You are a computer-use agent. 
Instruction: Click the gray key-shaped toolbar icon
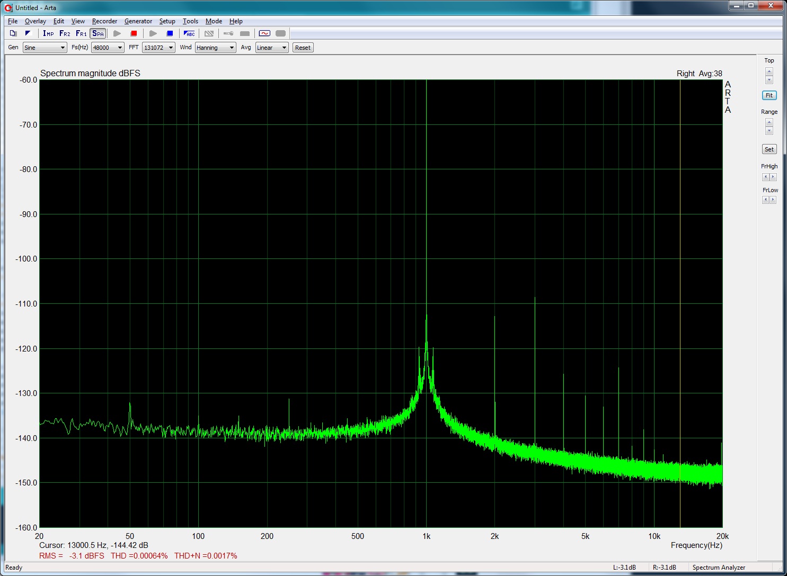228,33
